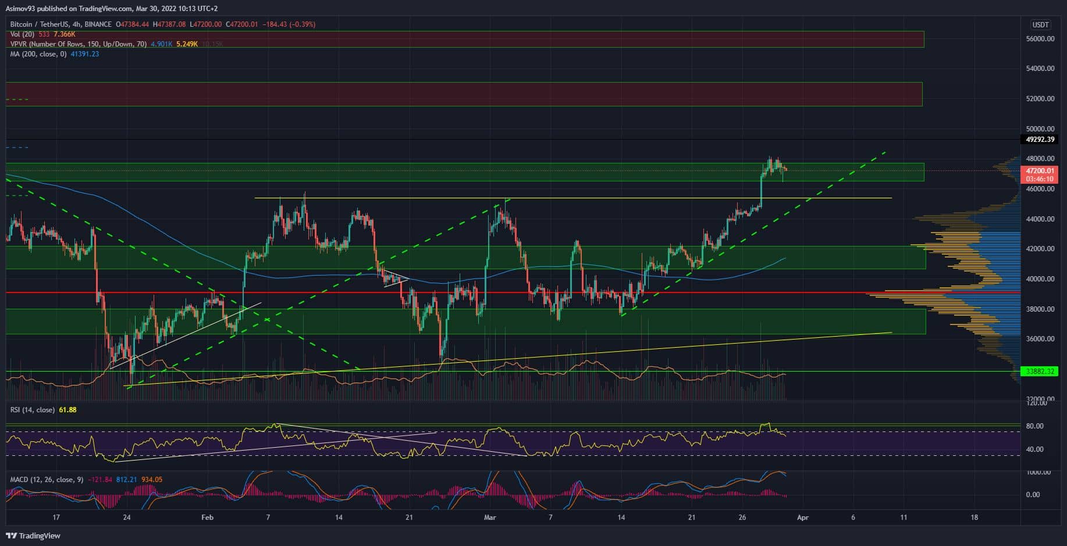Click the 48000.00 price axis label
This screenshot has height=546, width=1067.
point(1040,159)
